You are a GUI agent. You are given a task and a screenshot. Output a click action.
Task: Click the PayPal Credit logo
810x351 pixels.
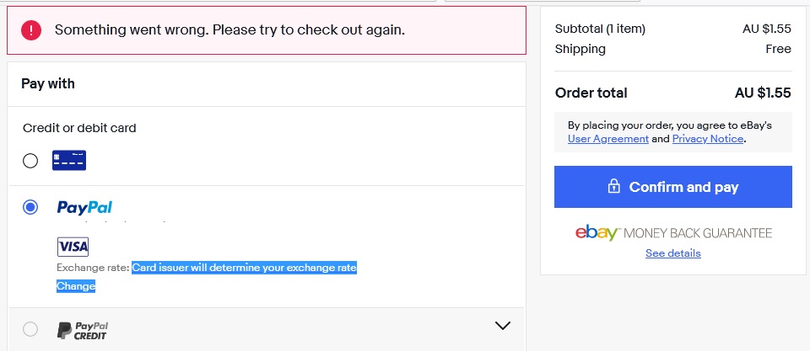pyautogui.click(x=83, y=331)
